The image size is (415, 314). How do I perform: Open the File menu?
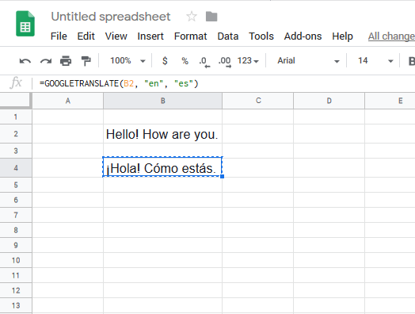pyautogui.click(x=59, y=36)
